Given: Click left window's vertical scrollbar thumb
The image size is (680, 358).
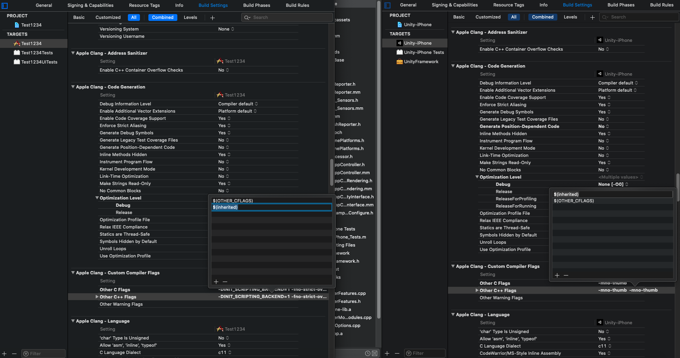Looking at the screenshot, I should pyautogui.click(x=332, y=173).
